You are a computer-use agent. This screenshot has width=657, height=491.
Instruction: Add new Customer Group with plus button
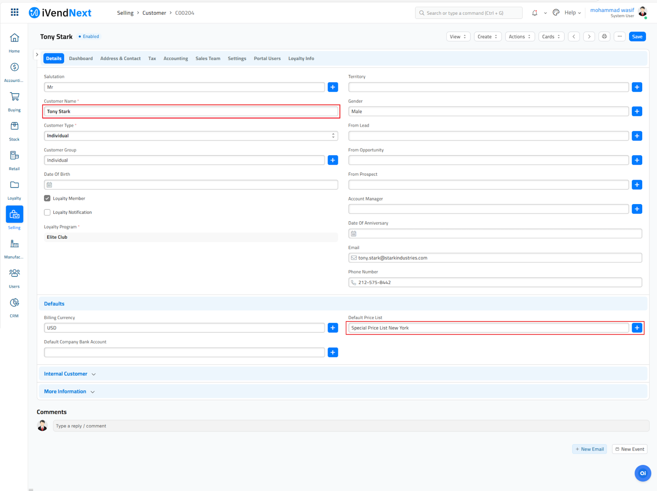tap(333, 160)
